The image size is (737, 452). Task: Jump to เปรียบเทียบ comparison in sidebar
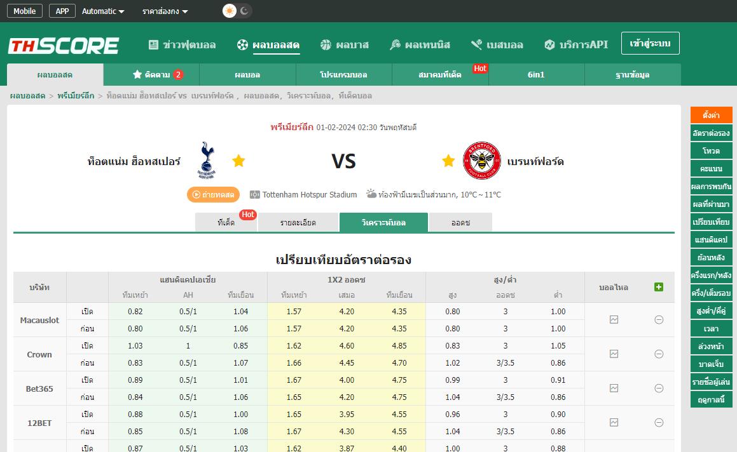pyautogui.click(x=711, y=222)
